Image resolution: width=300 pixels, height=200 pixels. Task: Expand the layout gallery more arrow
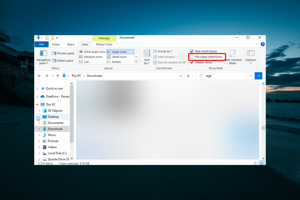[x=136, y=62]
